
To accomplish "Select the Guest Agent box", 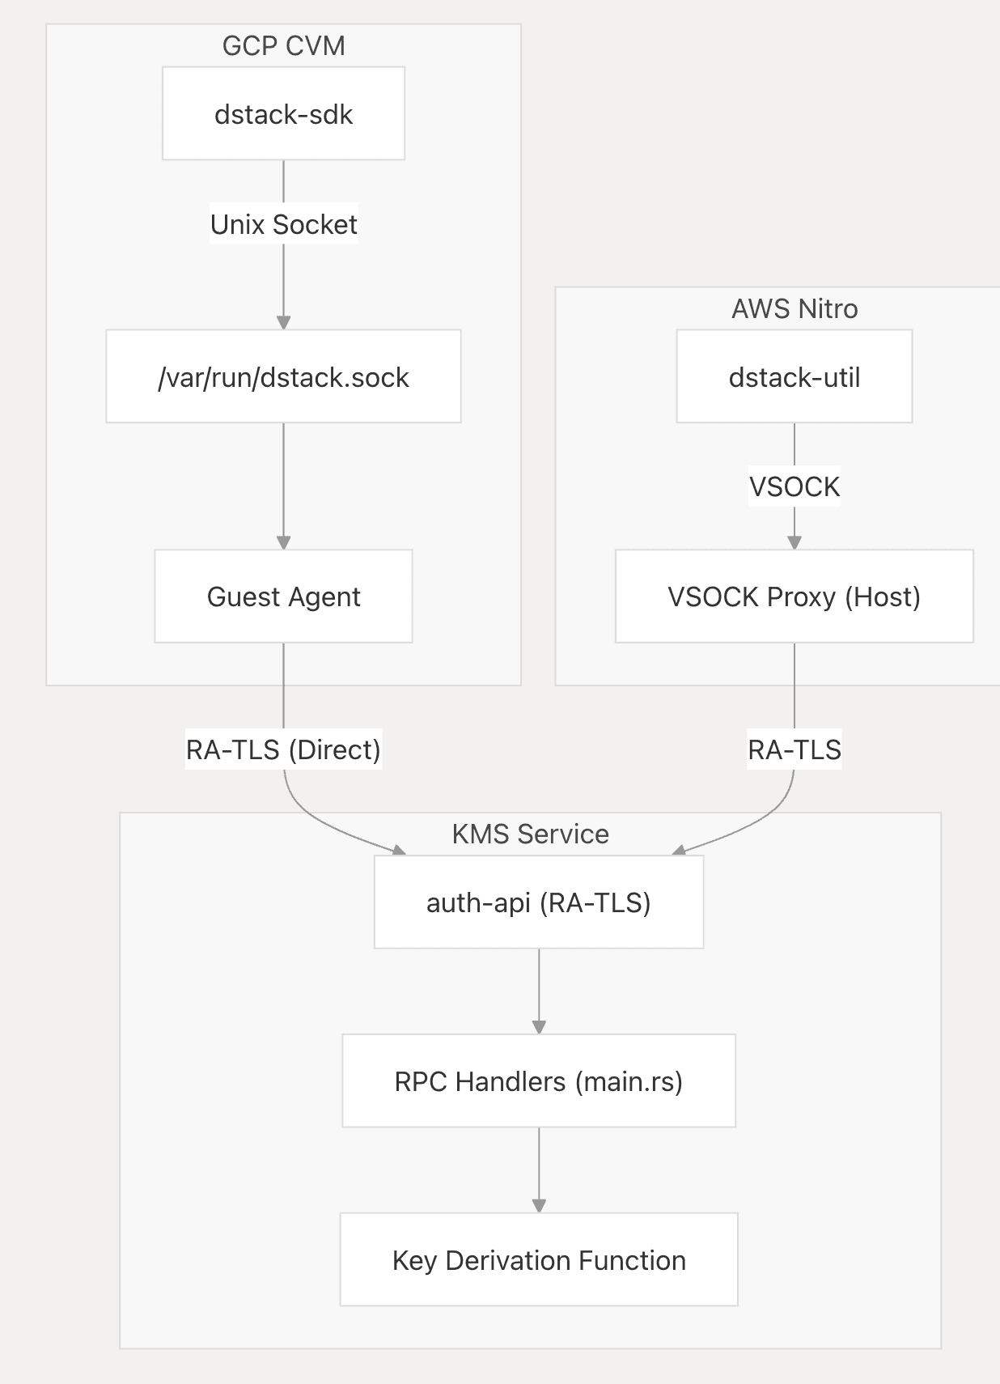I will [x=283, y=596].
